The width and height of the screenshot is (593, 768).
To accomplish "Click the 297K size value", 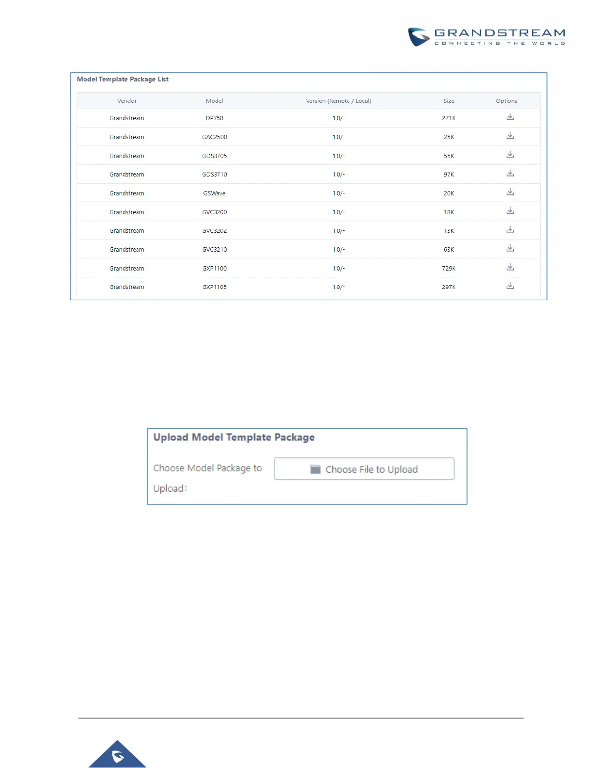I will click(x=449, y=287).
